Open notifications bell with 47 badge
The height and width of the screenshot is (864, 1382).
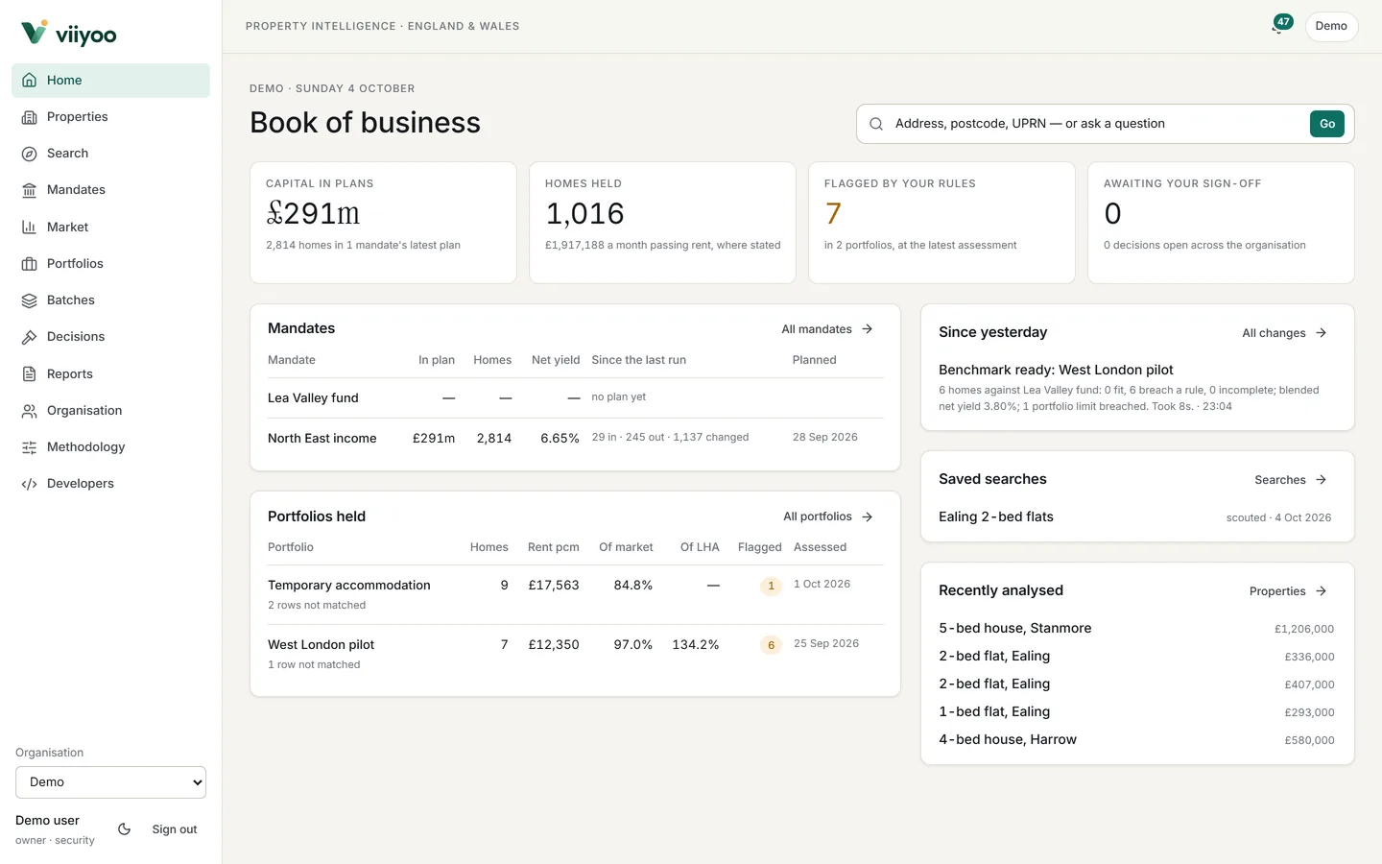pyautogui.click(x=1280, y=25)
